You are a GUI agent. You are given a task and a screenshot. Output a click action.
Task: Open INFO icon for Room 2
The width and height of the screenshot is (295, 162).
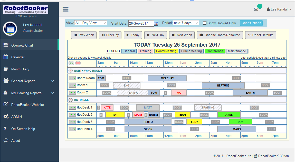pyautogui.click(x=72, y=93)
